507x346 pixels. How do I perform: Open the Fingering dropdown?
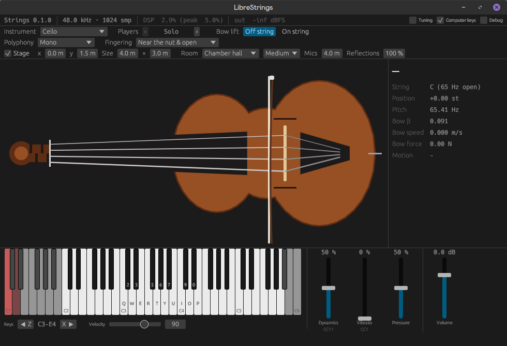pos(177,42)
